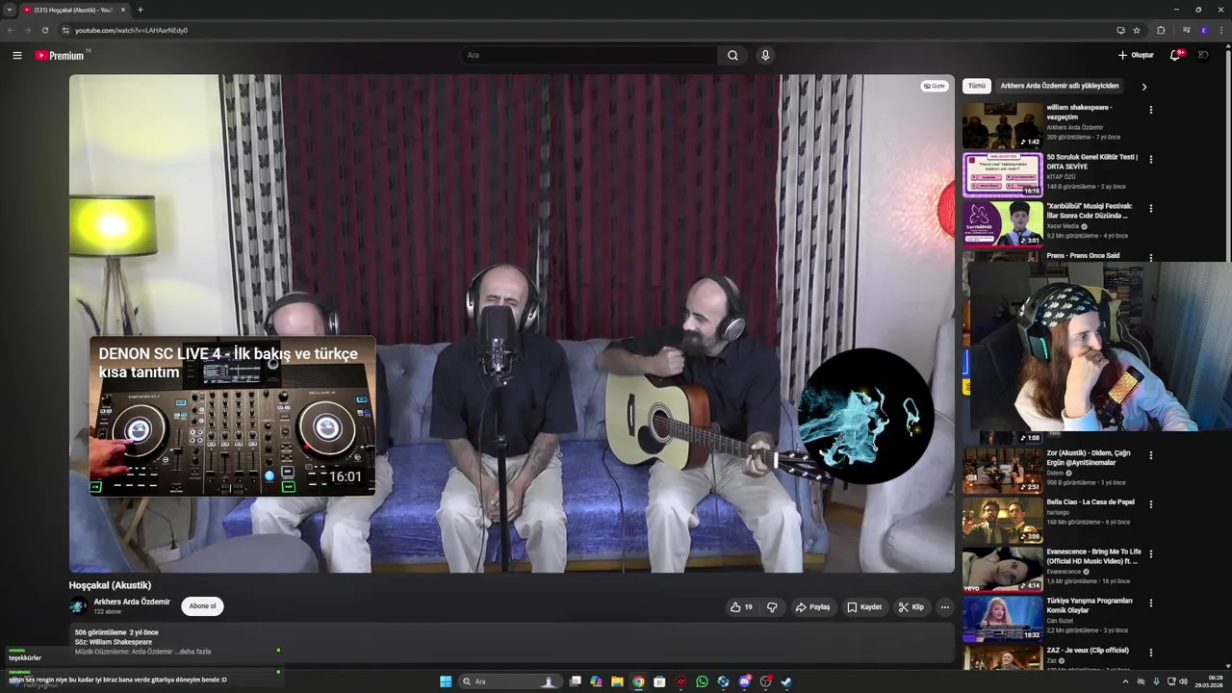Screen dimensions: 1232x693
Task: Open the Chrome profile avatar
Action: point(1203,30)
